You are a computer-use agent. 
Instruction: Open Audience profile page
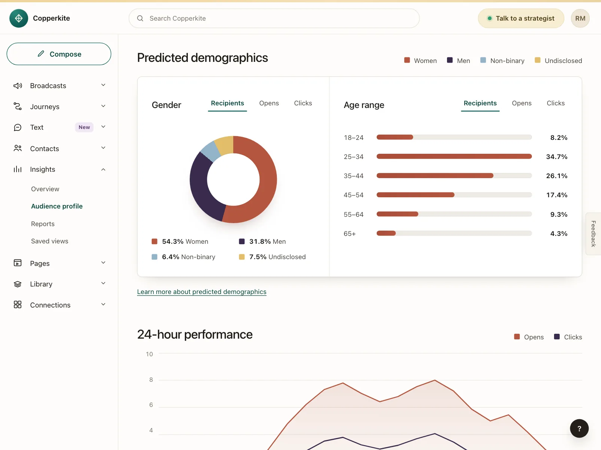57,206
